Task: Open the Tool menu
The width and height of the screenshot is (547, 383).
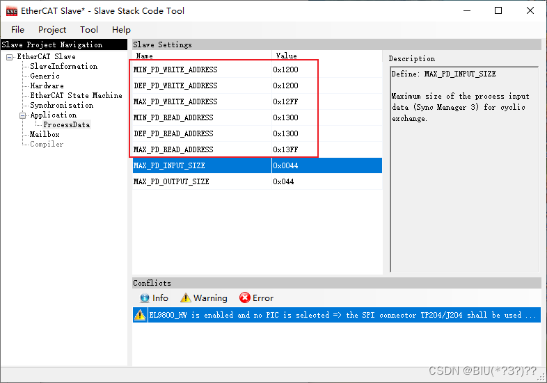Action: [89, 30]
